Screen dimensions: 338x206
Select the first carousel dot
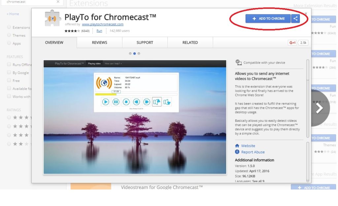coord(130,54)
